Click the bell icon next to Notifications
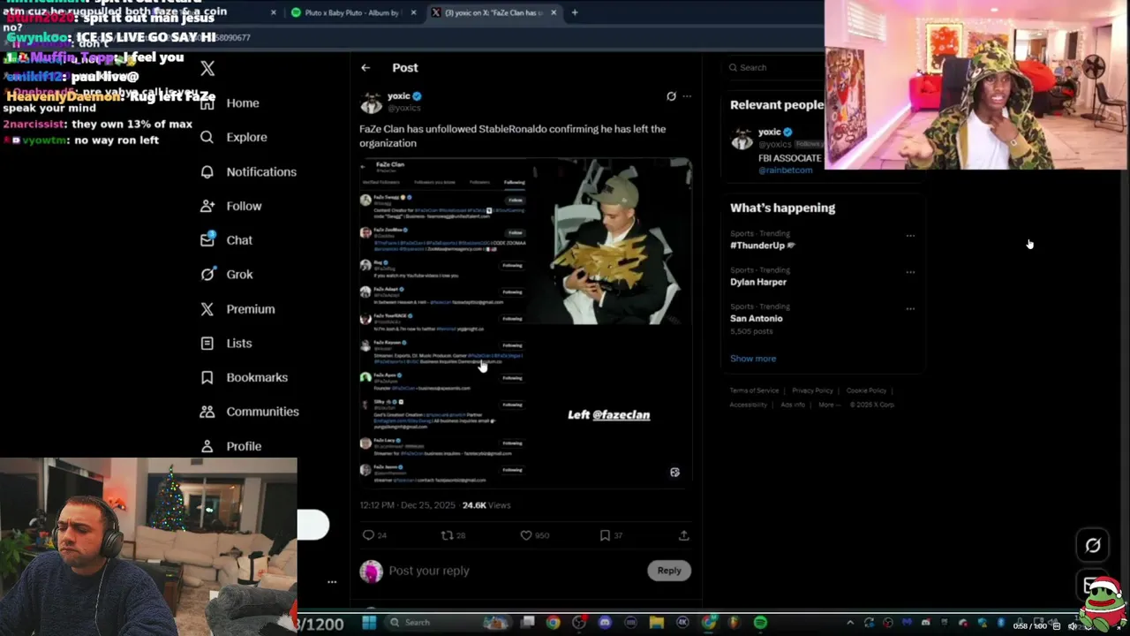This screenshot has width=1130, height=636. [x=207, y=171]
